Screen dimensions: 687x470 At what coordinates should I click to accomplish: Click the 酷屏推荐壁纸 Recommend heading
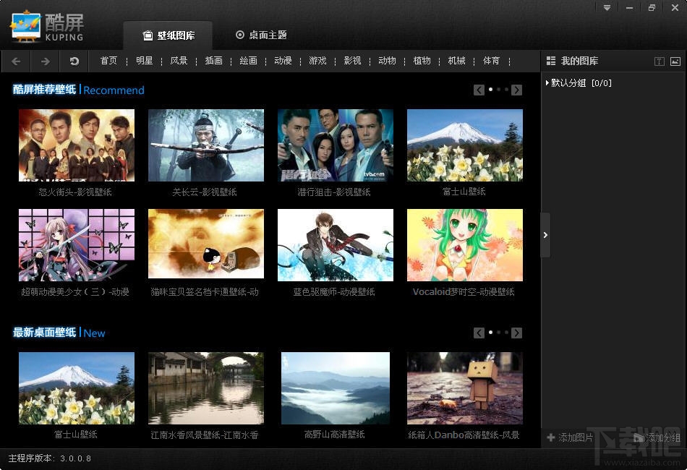coord(78,90)
